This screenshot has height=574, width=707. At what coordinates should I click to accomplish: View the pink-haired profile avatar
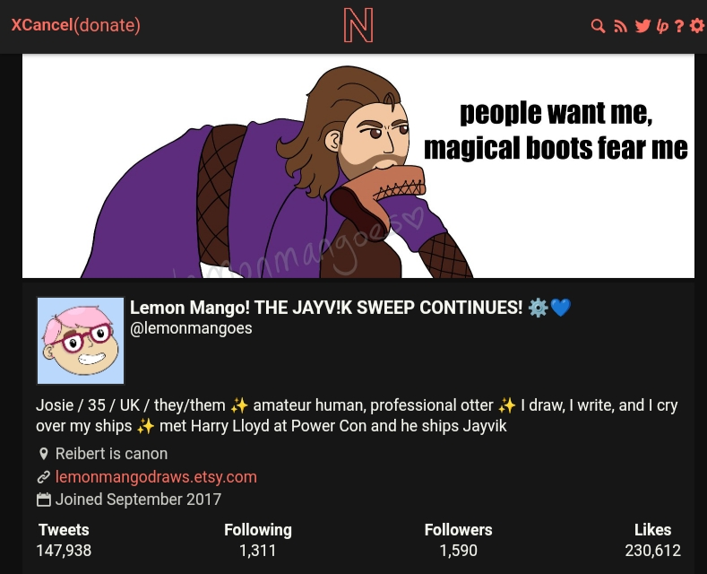(x=81, y=341)
